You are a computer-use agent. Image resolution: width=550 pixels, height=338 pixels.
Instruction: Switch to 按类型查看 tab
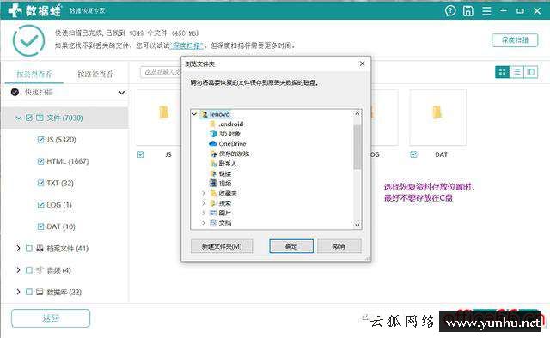click(x=34, y=74)
